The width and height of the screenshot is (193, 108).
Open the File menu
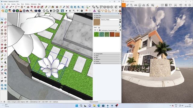pos(2,4)
